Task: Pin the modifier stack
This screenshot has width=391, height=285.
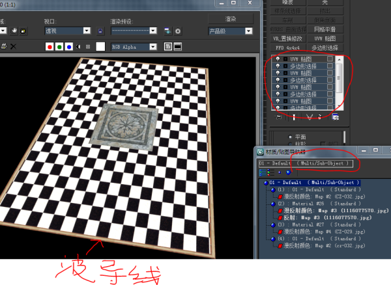Action: (278, 116)
